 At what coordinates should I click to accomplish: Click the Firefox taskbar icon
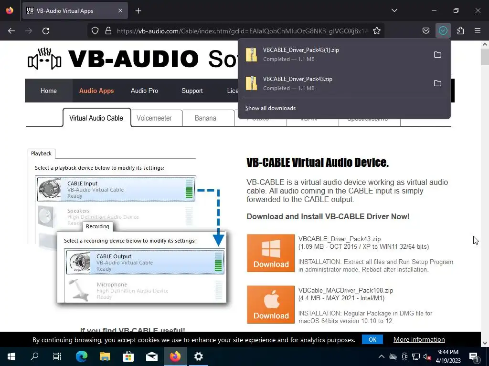click(175, 356)
